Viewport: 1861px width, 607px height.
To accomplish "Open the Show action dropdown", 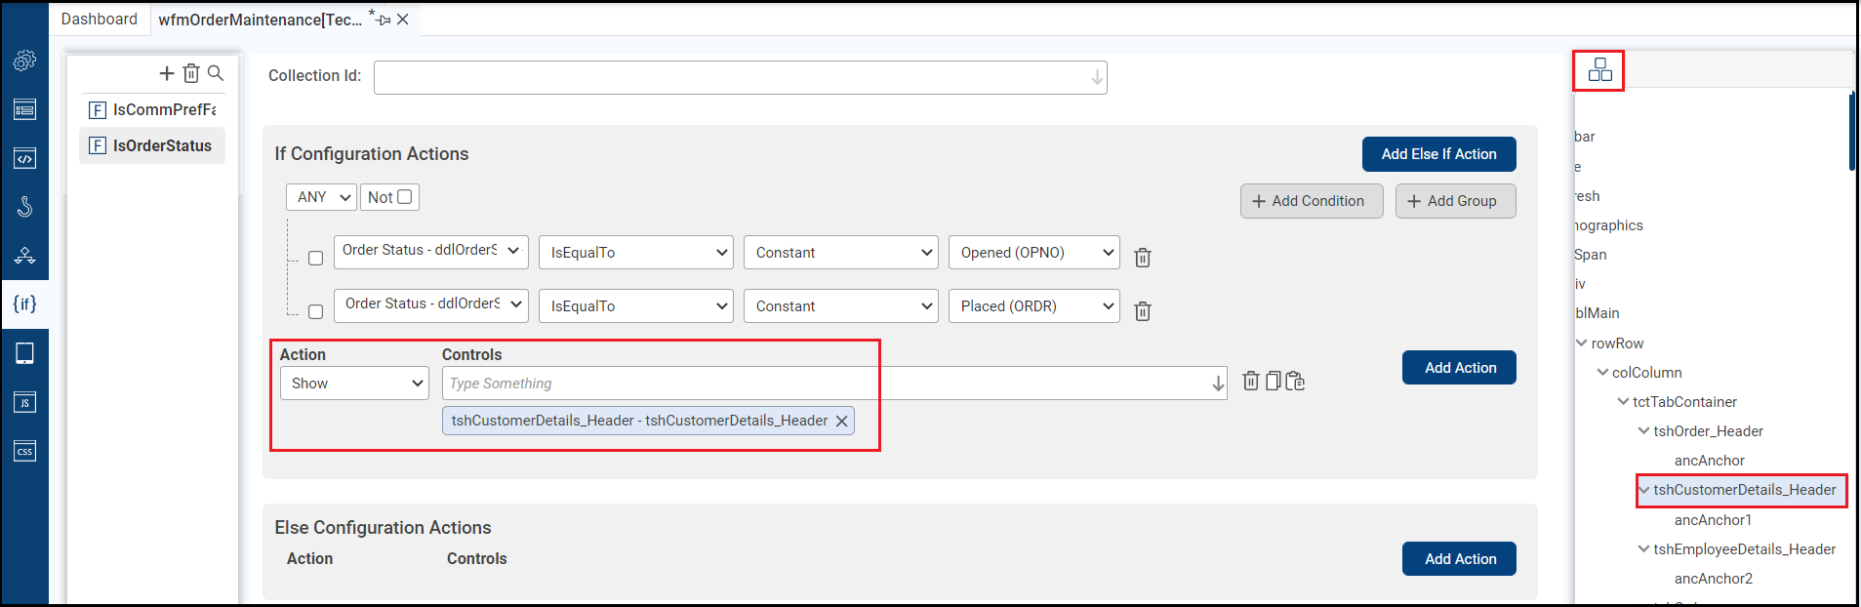I will [x=354, y=384].
